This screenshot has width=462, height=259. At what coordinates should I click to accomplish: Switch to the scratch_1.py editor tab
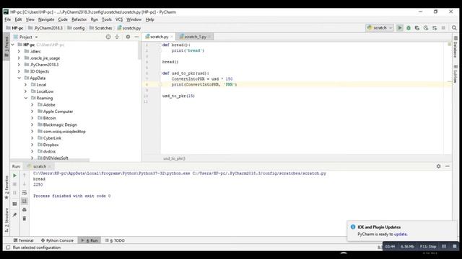195,37
